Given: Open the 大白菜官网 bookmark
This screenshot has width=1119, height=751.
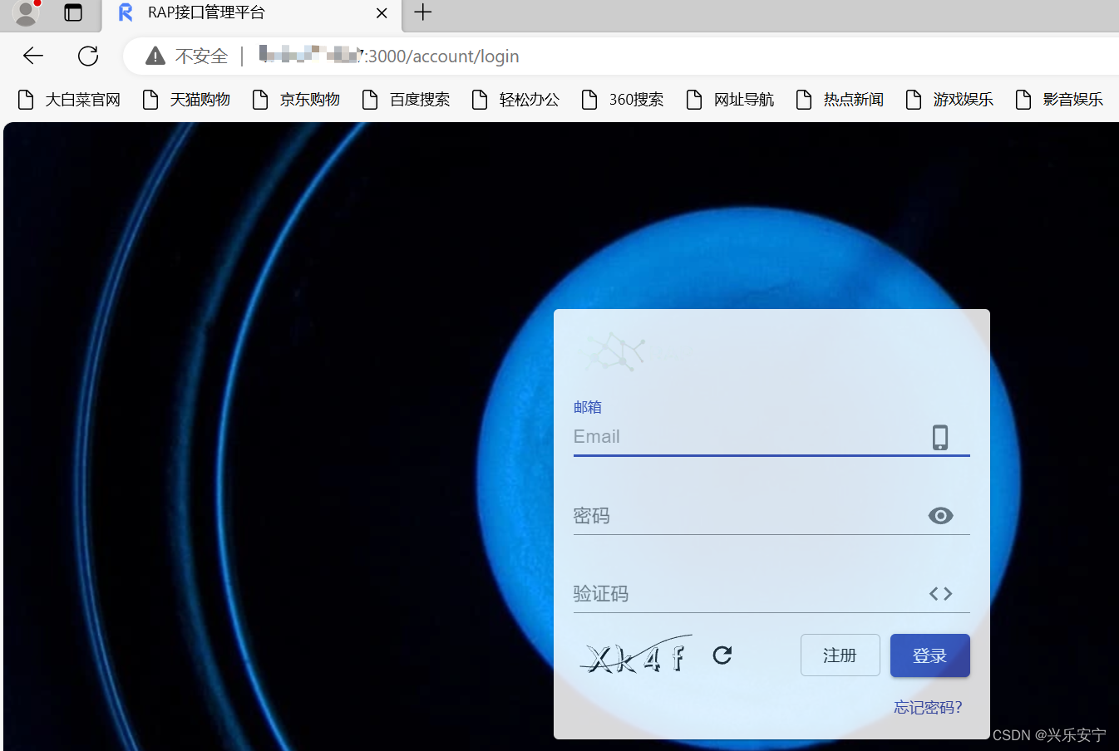Looking at the screenshot, I should 70,100.
